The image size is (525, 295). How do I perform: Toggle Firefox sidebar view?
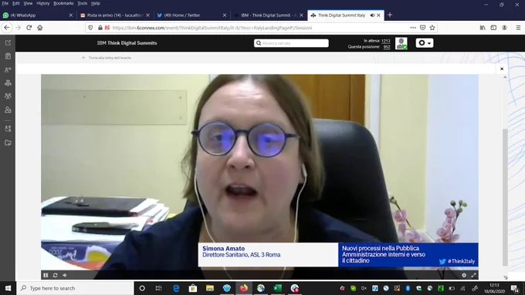pos(493,28)
